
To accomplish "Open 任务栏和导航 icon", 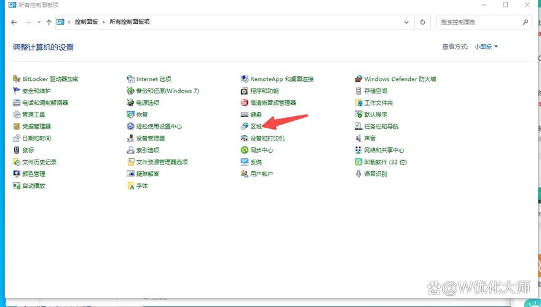I will click(358, 126).
